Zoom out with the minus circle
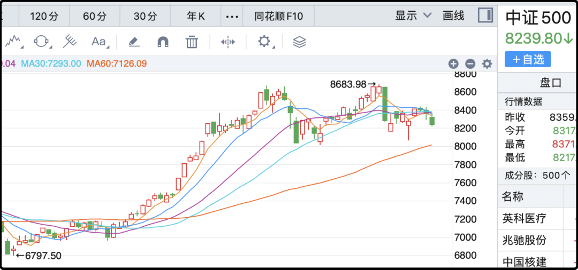 click(x=470, y=64)
